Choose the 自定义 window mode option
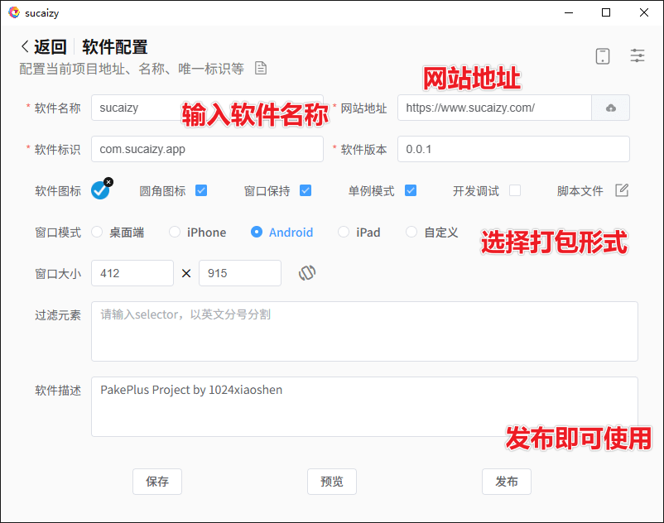The image size is (664, 523). tap(411, 233)
